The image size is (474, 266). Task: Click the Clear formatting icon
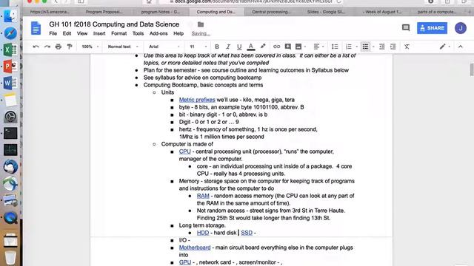407,47
